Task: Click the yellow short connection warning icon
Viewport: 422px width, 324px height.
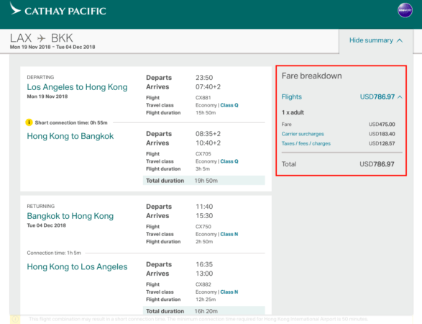Action: tap(29, 122)
